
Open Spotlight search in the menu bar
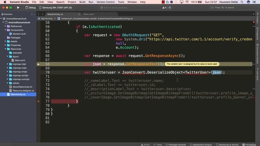(242, 2)
